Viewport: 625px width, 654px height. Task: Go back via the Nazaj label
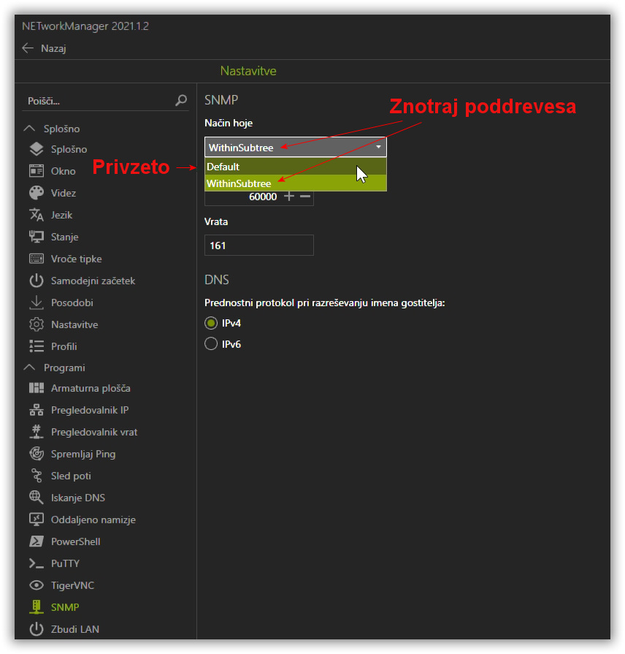coord(53,48)
